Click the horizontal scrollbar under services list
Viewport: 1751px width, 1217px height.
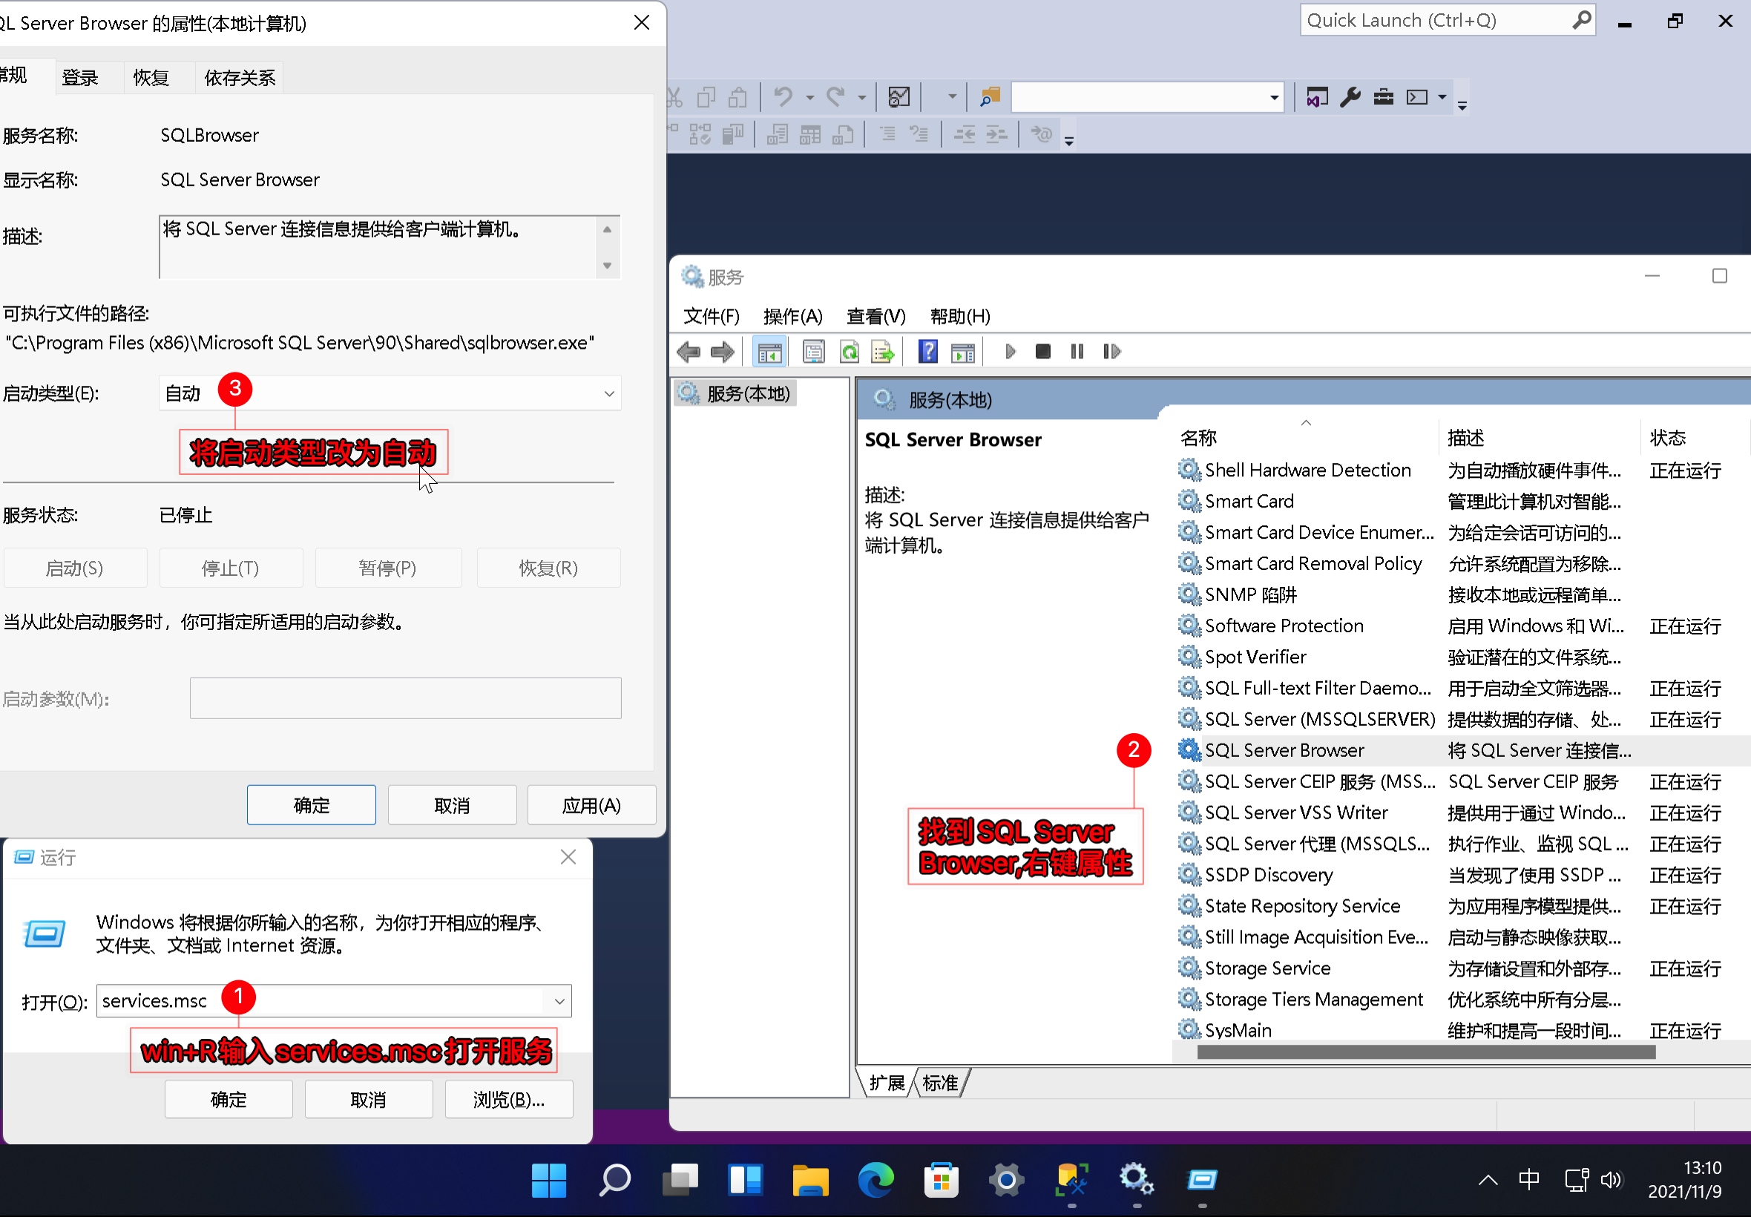point(1425,1052)
